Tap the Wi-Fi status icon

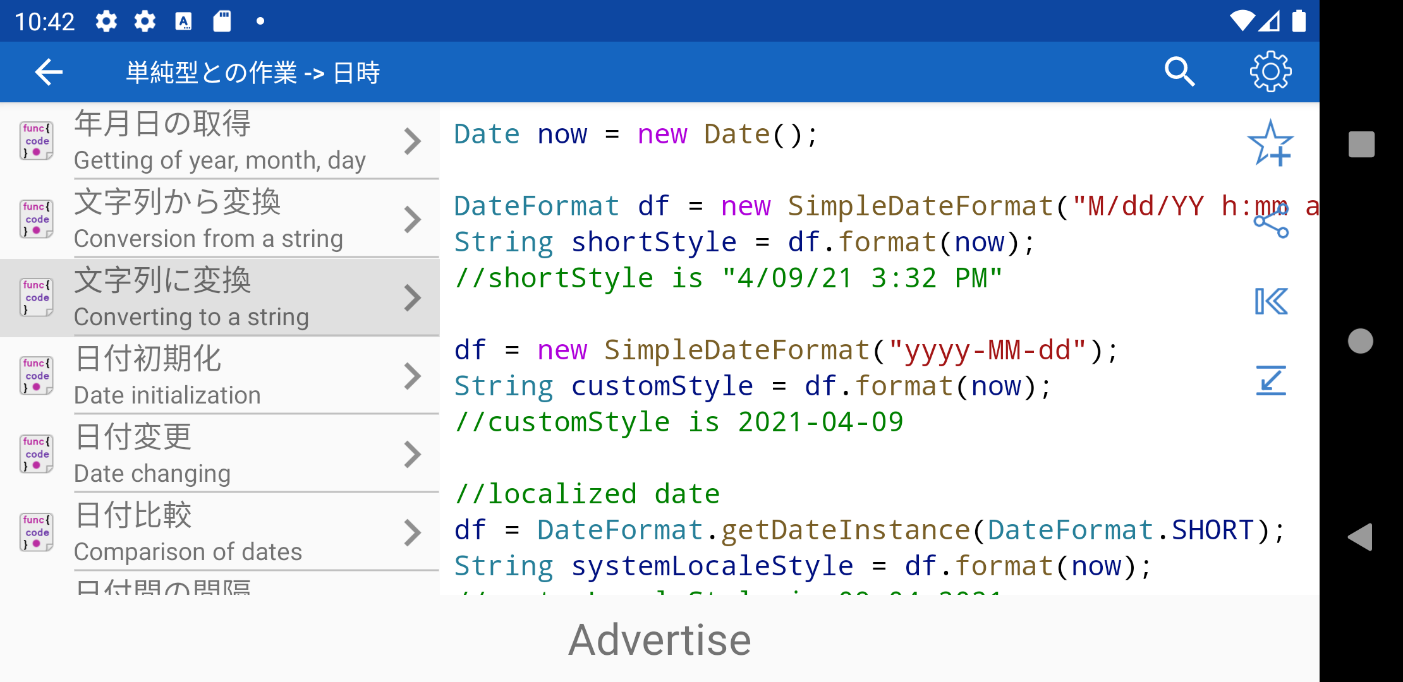point(1242,21)
